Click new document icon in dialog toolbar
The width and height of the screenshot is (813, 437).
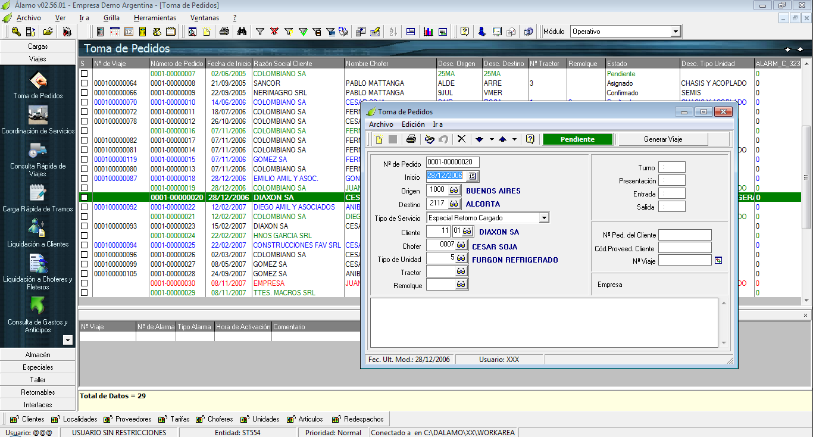pos(379,139)
